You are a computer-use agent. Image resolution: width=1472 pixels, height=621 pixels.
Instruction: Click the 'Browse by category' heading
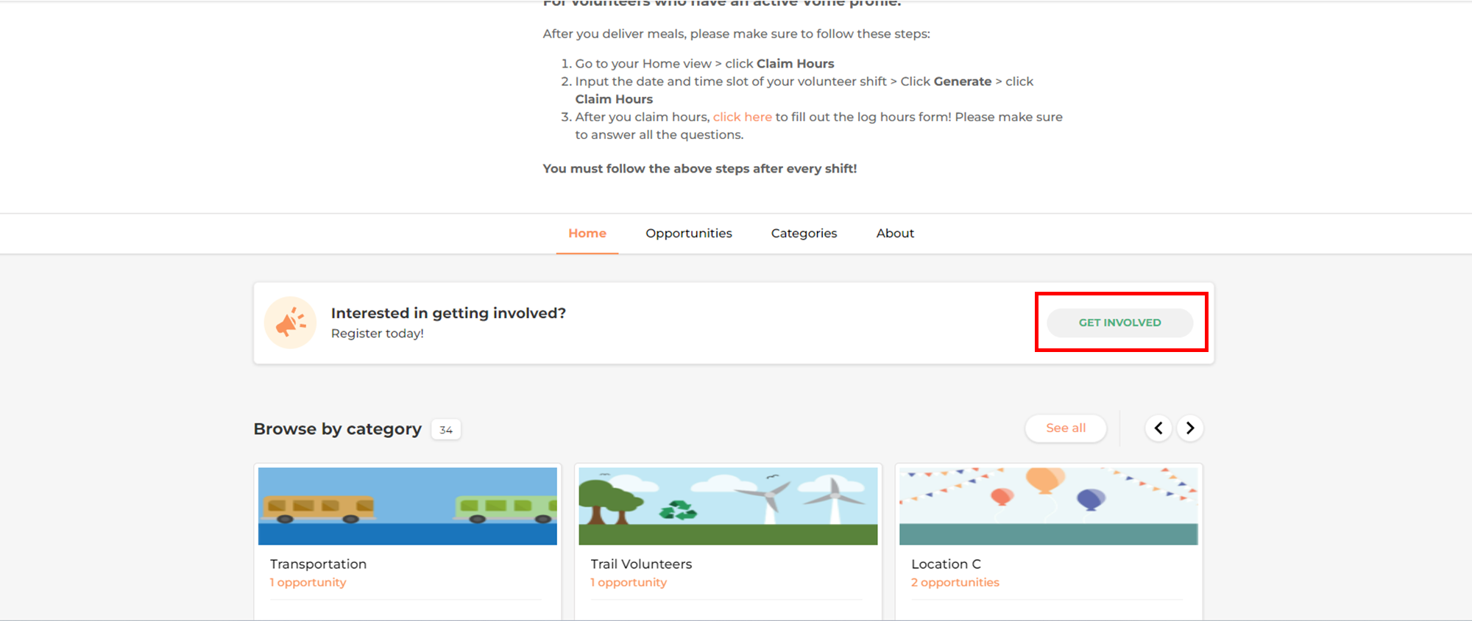tap(338, 429)
